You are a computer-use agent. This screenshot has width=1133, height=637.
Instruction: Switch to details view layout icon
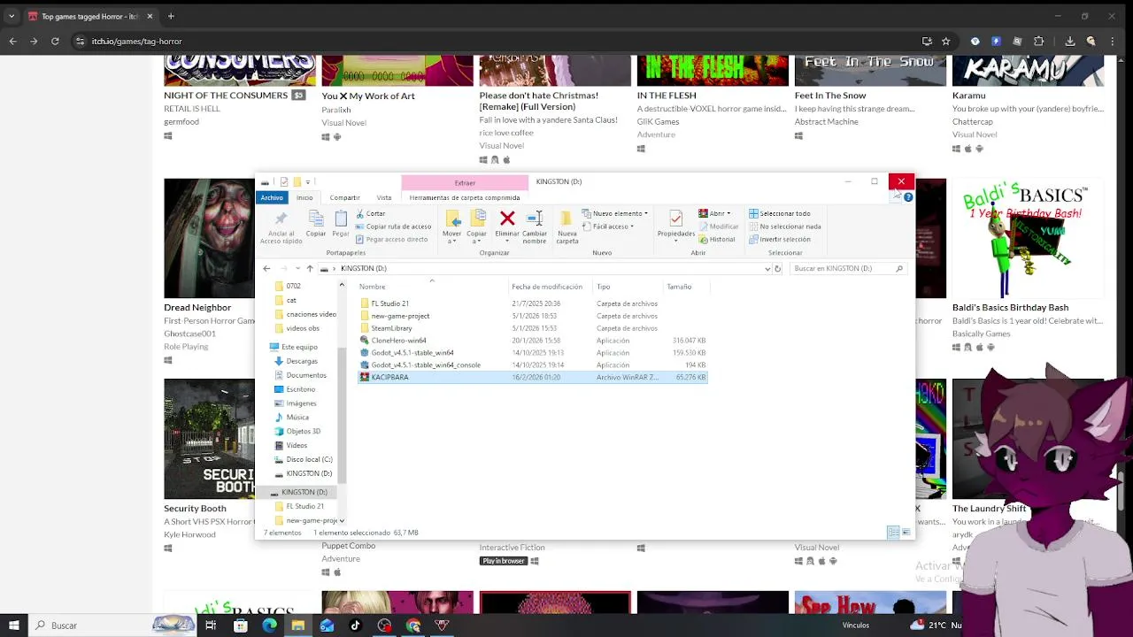tap(892, 533)
